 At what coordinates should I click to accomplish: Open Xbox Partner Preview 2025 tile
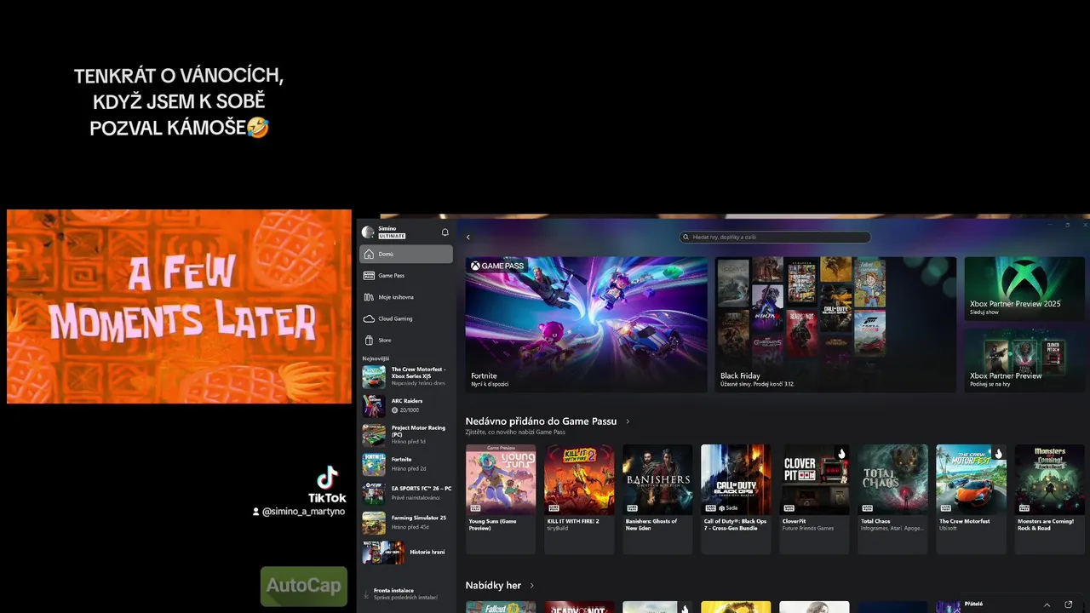[1024, 289]
